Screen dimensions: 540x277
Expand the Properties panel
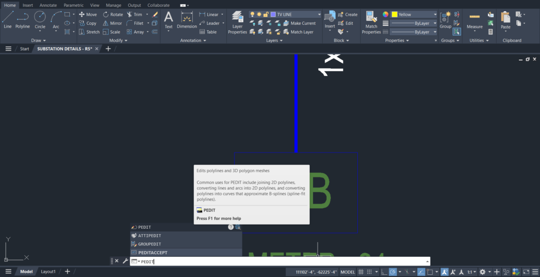click(397, 40)
